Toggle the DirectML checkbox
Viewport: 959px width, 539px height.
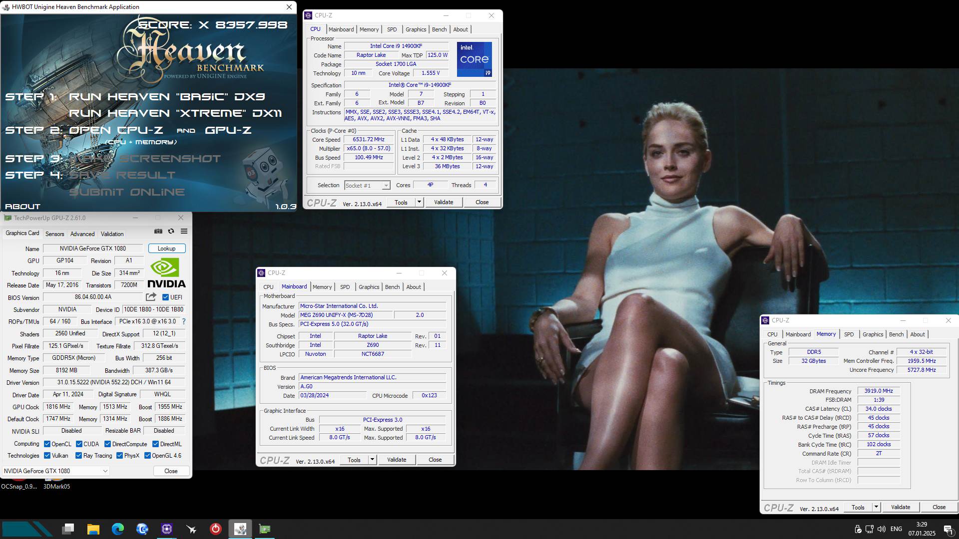coord(155,444)
